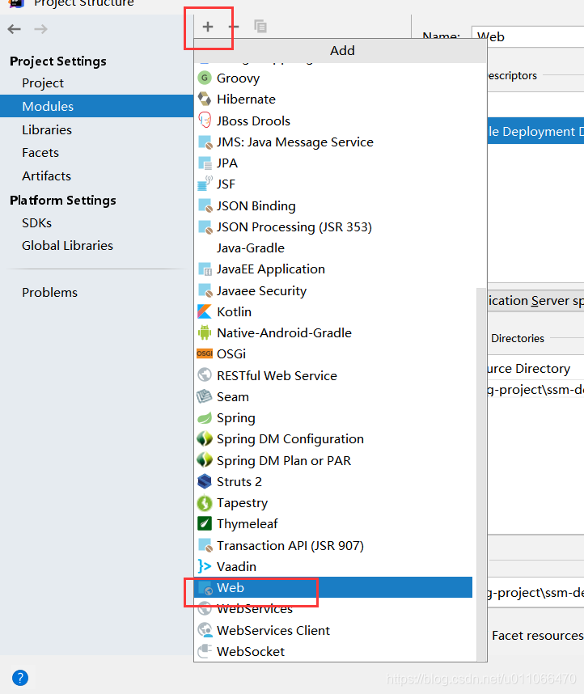Click the Thymeleaf icon
Viewport: 584px width, 694px height.
205,523
